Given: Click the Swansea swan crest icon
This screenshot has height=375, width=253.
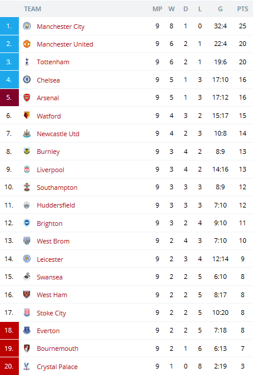Looking at the screenshot, I should tap(27, 277).
